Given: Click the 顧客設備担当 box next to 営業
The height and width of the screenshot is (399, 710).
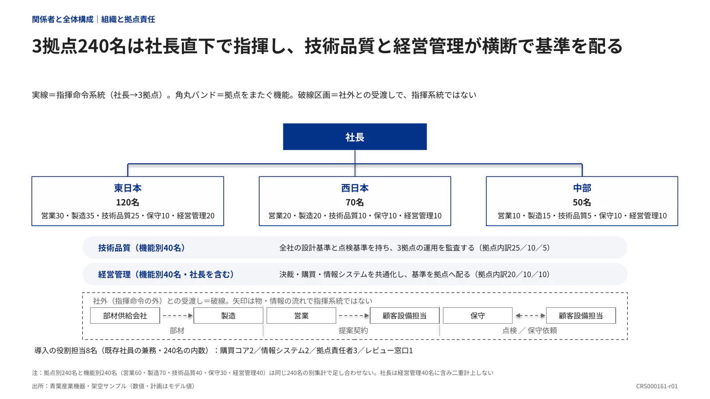Looking at the screenshot, I should [x=404, y=316].
